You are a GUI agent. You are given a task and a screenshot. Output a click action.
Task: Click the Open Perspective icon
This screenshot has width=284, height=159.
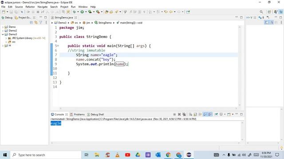pyautogui.click(x=269, y=12)
